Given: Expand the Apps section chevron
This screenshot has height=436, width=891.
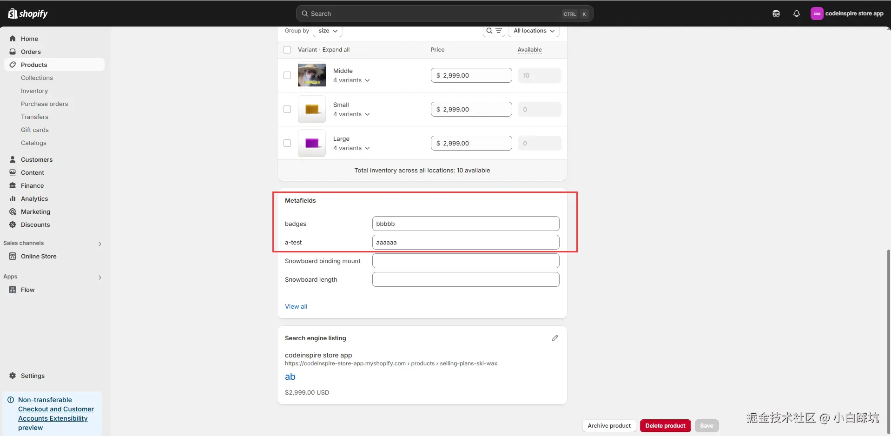Looking at the screenshot, I should click(x=100, y=277).
